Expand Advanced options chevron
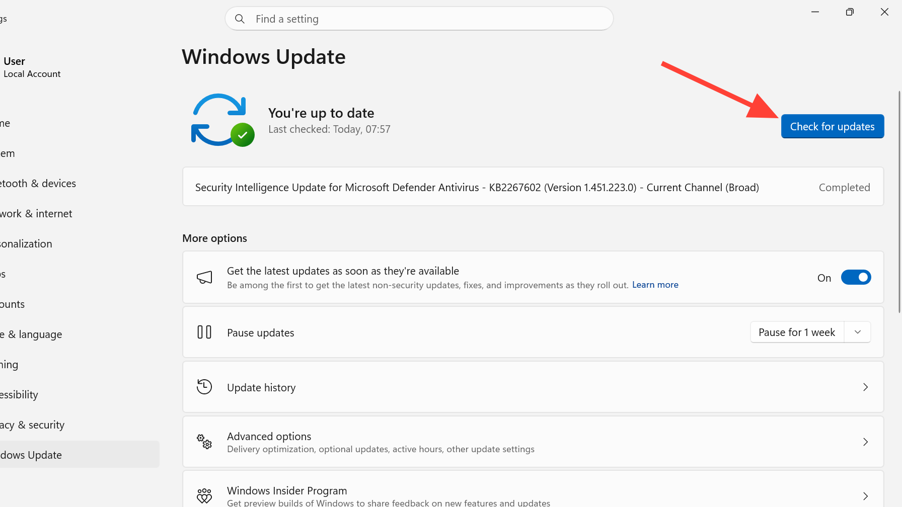The image size is (902, 507). [x=865, y=442]
